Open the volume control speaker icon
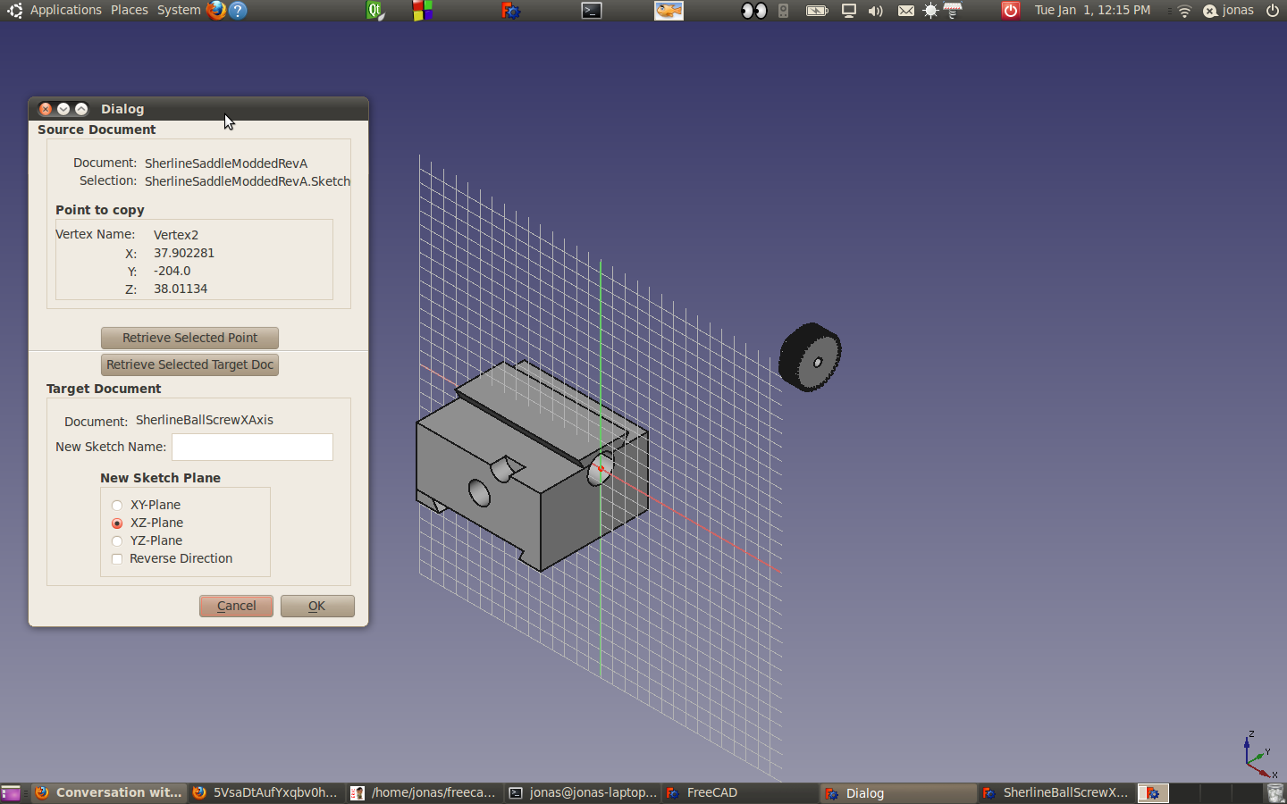The width and height of the screenshot is (1287, 804). coord(874,10)
